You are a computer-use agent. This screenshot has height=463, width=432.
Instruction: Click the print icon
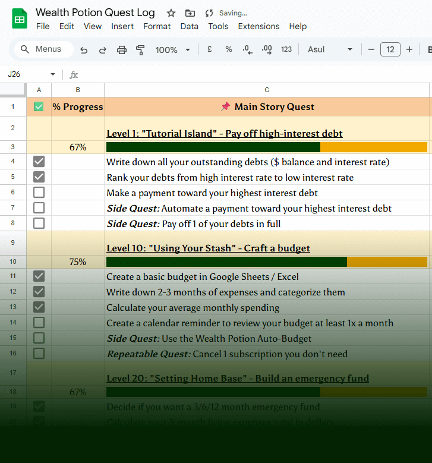(122, 50)
